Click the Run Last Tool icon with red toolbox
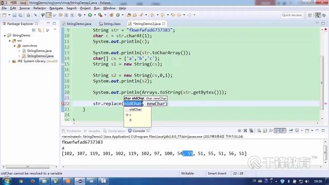This screenshot has height=185, width=329. click(x=100, y=15)
